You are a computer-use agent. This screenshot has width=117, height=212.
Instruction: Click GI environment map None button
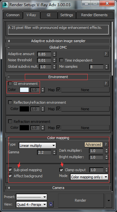tap(85, 90)
